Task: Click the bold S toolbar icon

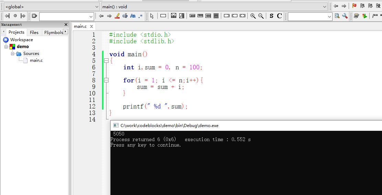Action: 271,16
